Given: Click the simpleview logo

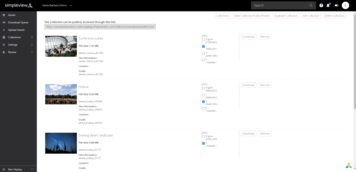Looking at the screenshot, I should 18,5.
